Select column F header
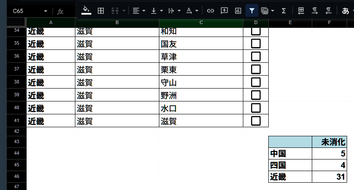Viewport: 354px width, 190px height. pos(329,22)
